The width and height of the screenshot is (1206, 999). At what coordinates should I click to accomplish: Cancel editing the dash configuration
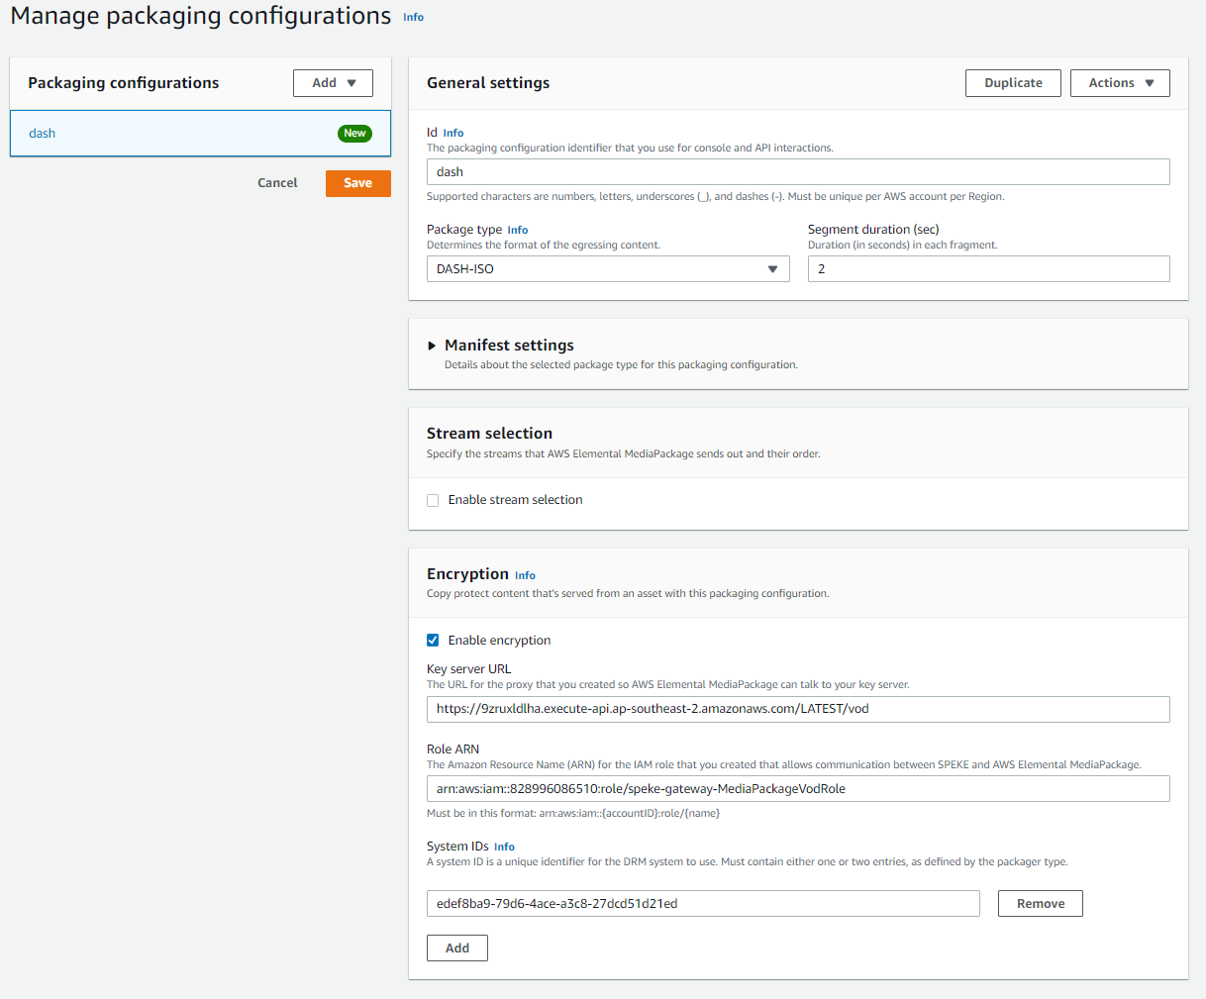coord(276,183)
